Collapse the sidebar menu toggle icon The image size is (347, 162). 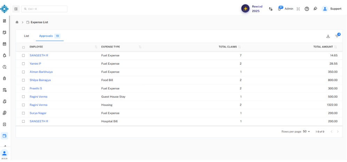click(16, 9)
